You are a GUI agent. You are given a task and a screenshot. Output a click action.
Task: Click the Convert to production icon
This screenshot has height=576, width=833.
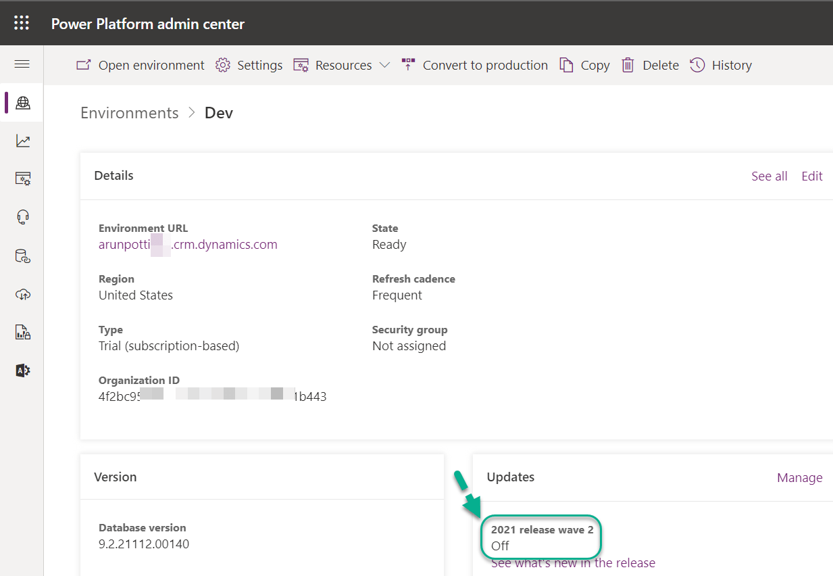(x=408, y=64)
